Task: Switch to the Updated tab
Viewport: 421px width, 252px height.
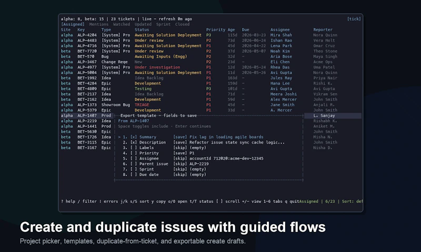Action: click(143, 24)
